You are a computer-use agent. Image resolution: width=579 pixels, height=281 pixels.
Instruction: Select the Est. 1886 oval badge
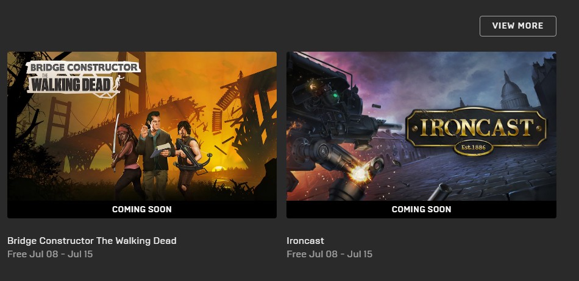(x=473, y=148)
